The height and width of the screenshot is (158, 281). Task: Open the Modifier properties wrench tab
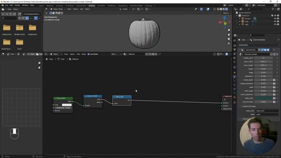234,76
